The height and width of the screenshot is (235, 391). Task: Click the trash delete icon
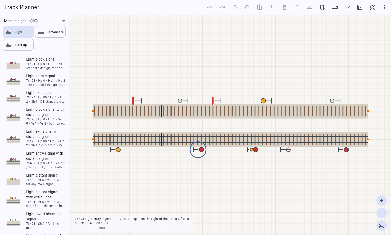pyautogui.click(x=285, y=7)
